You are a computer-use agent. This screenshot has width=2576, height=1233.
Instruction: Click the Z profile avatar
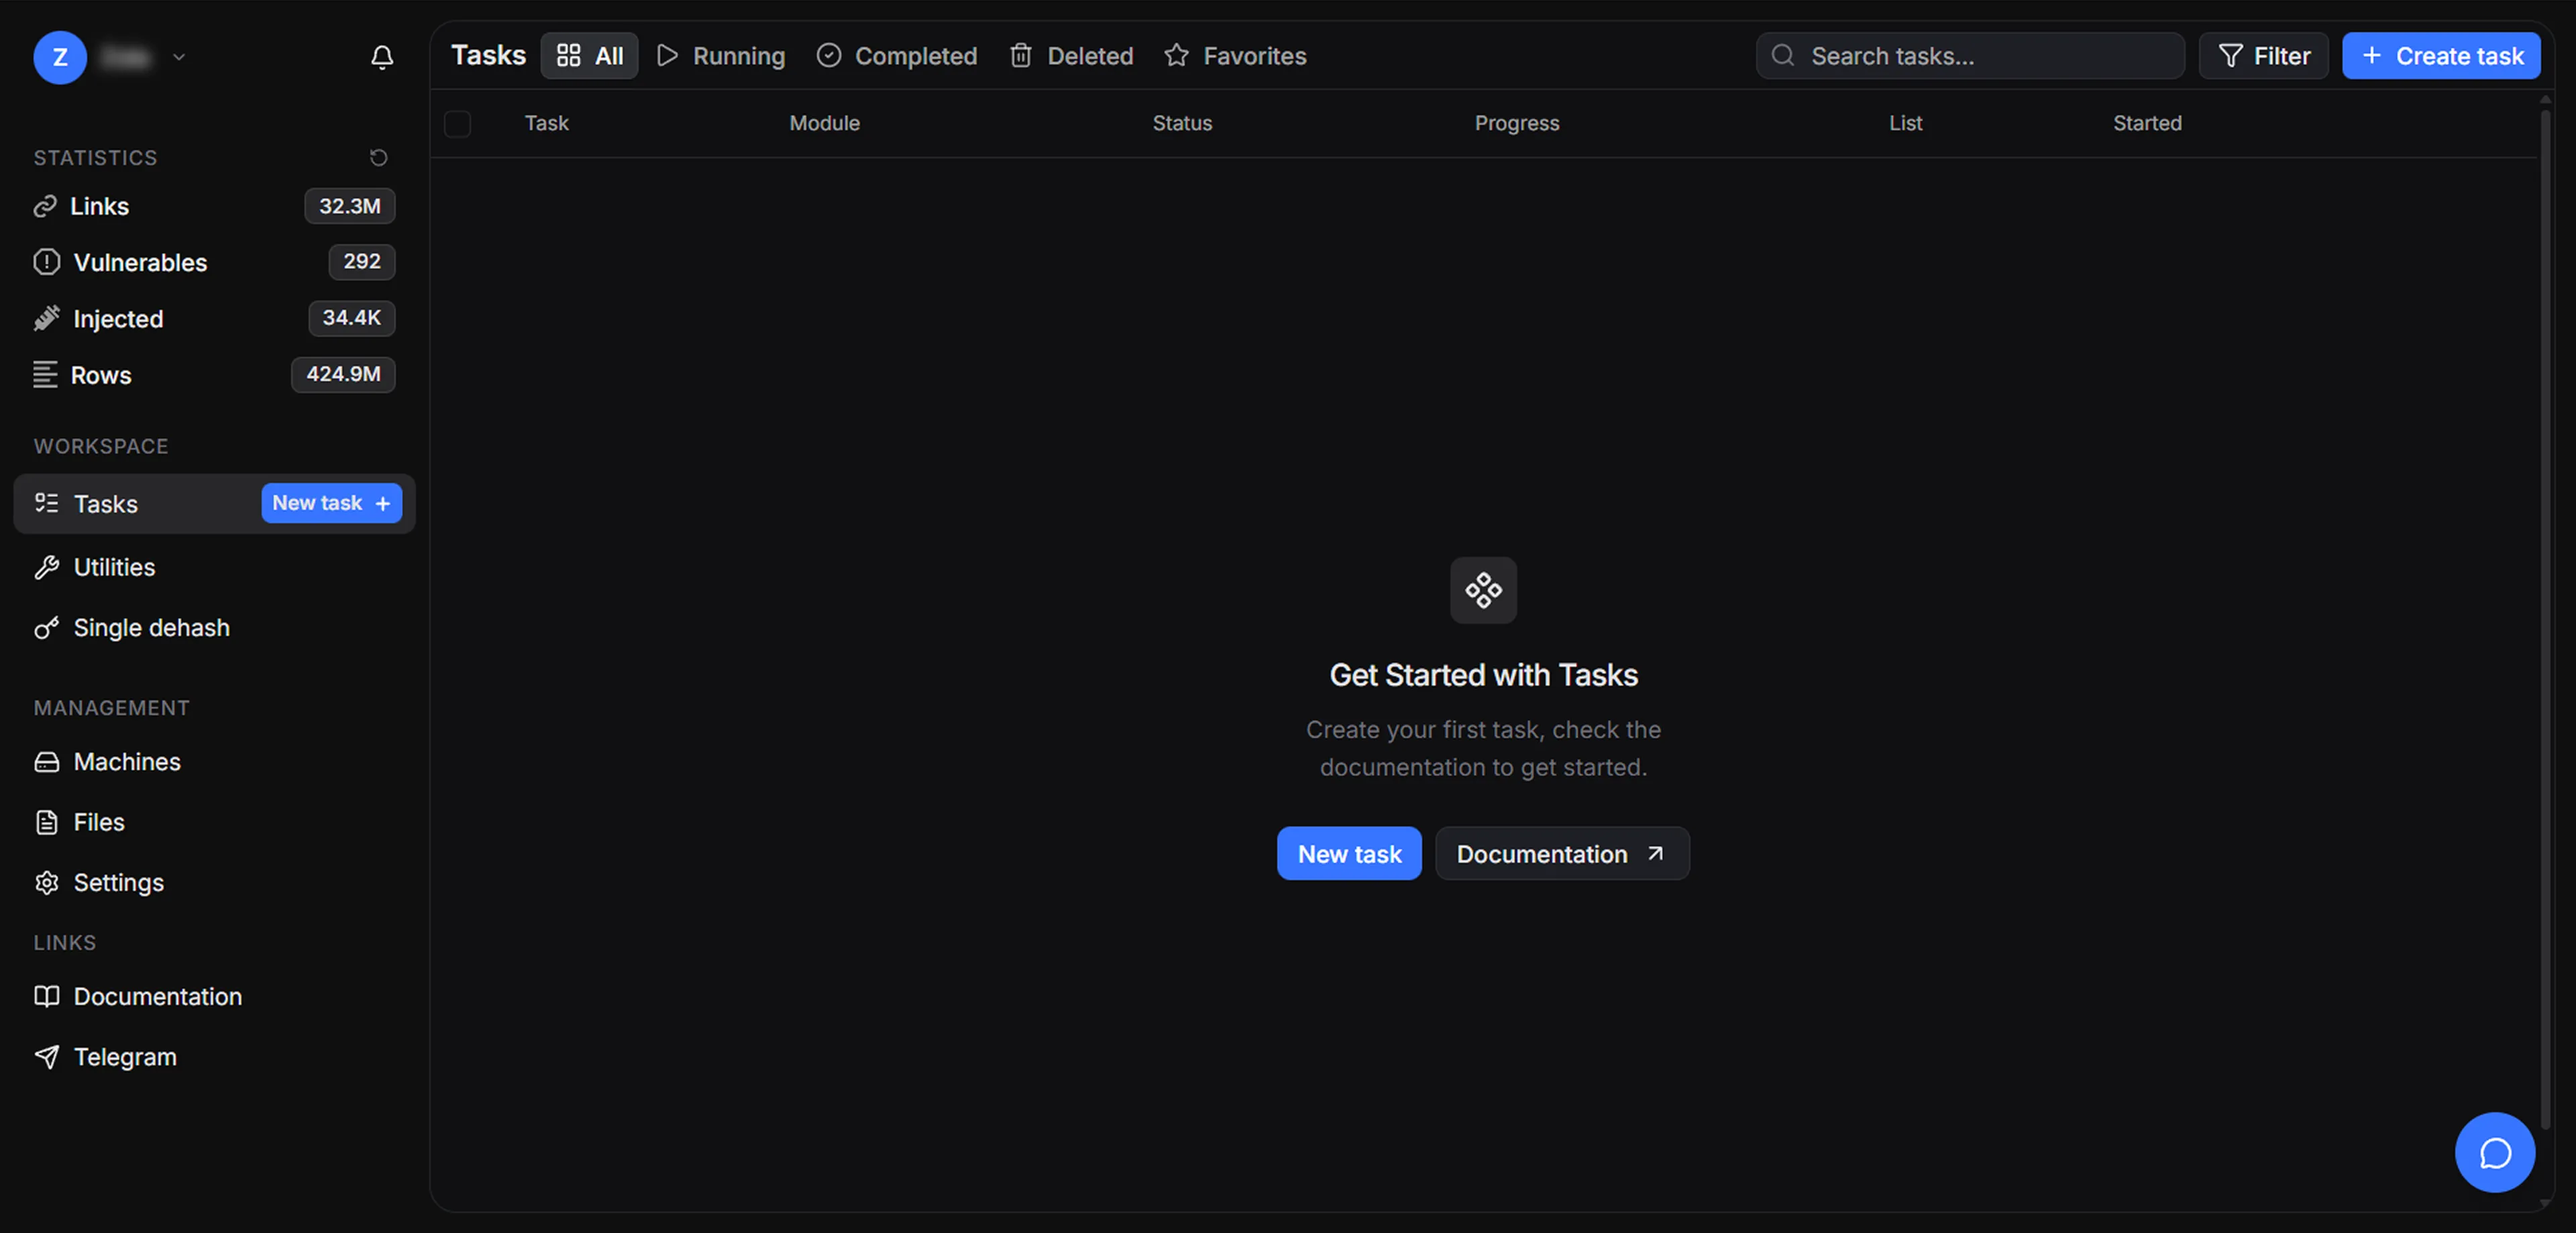[60, 57]
